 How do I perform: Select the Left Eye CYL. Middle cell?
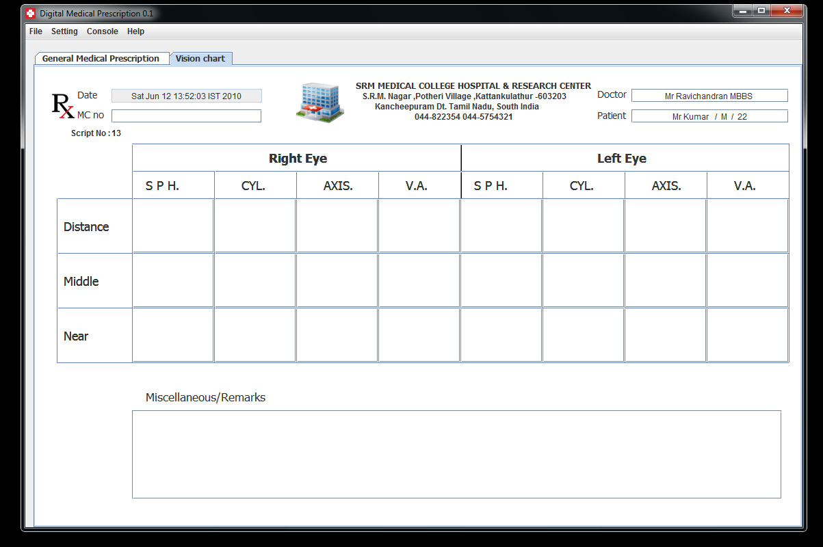[x=583, y=280]
